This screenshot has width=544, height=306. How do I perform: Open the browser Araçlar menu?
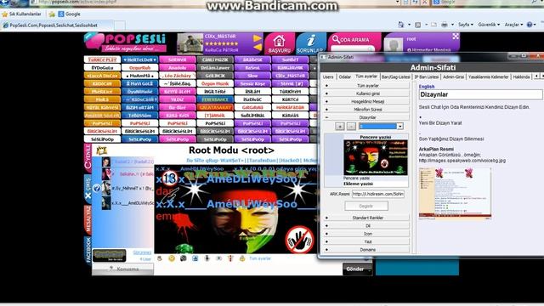513,25
